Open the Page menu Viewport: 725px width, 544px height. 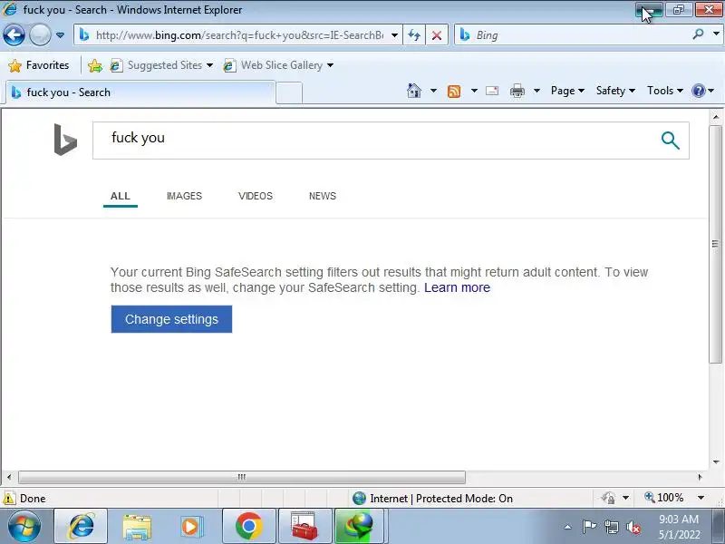pyautogui.click(x=567, y=91)
